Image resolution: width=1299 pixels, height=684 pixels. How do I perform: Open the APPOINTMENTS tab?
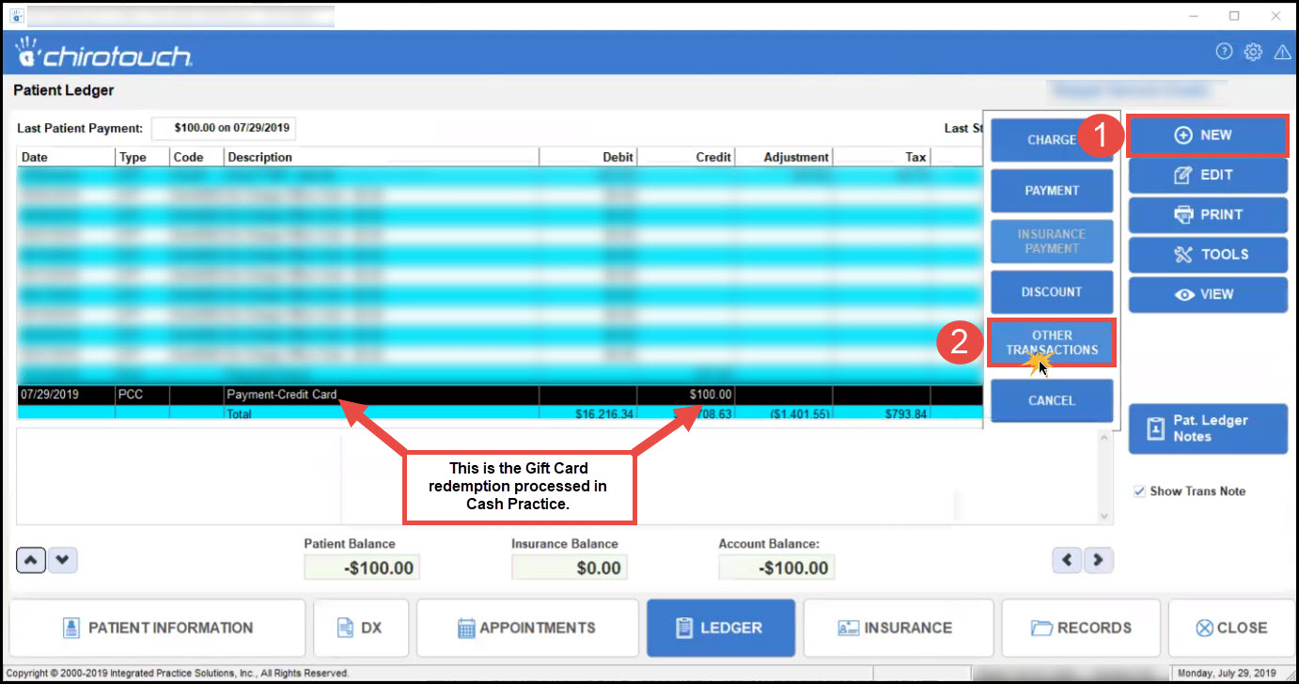click(x=527, y=628)
